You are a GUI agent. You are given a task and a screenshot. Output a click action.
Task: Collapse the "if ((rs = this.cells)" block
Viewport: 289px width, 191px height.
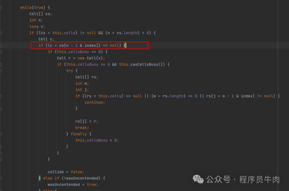pos(1,96)
